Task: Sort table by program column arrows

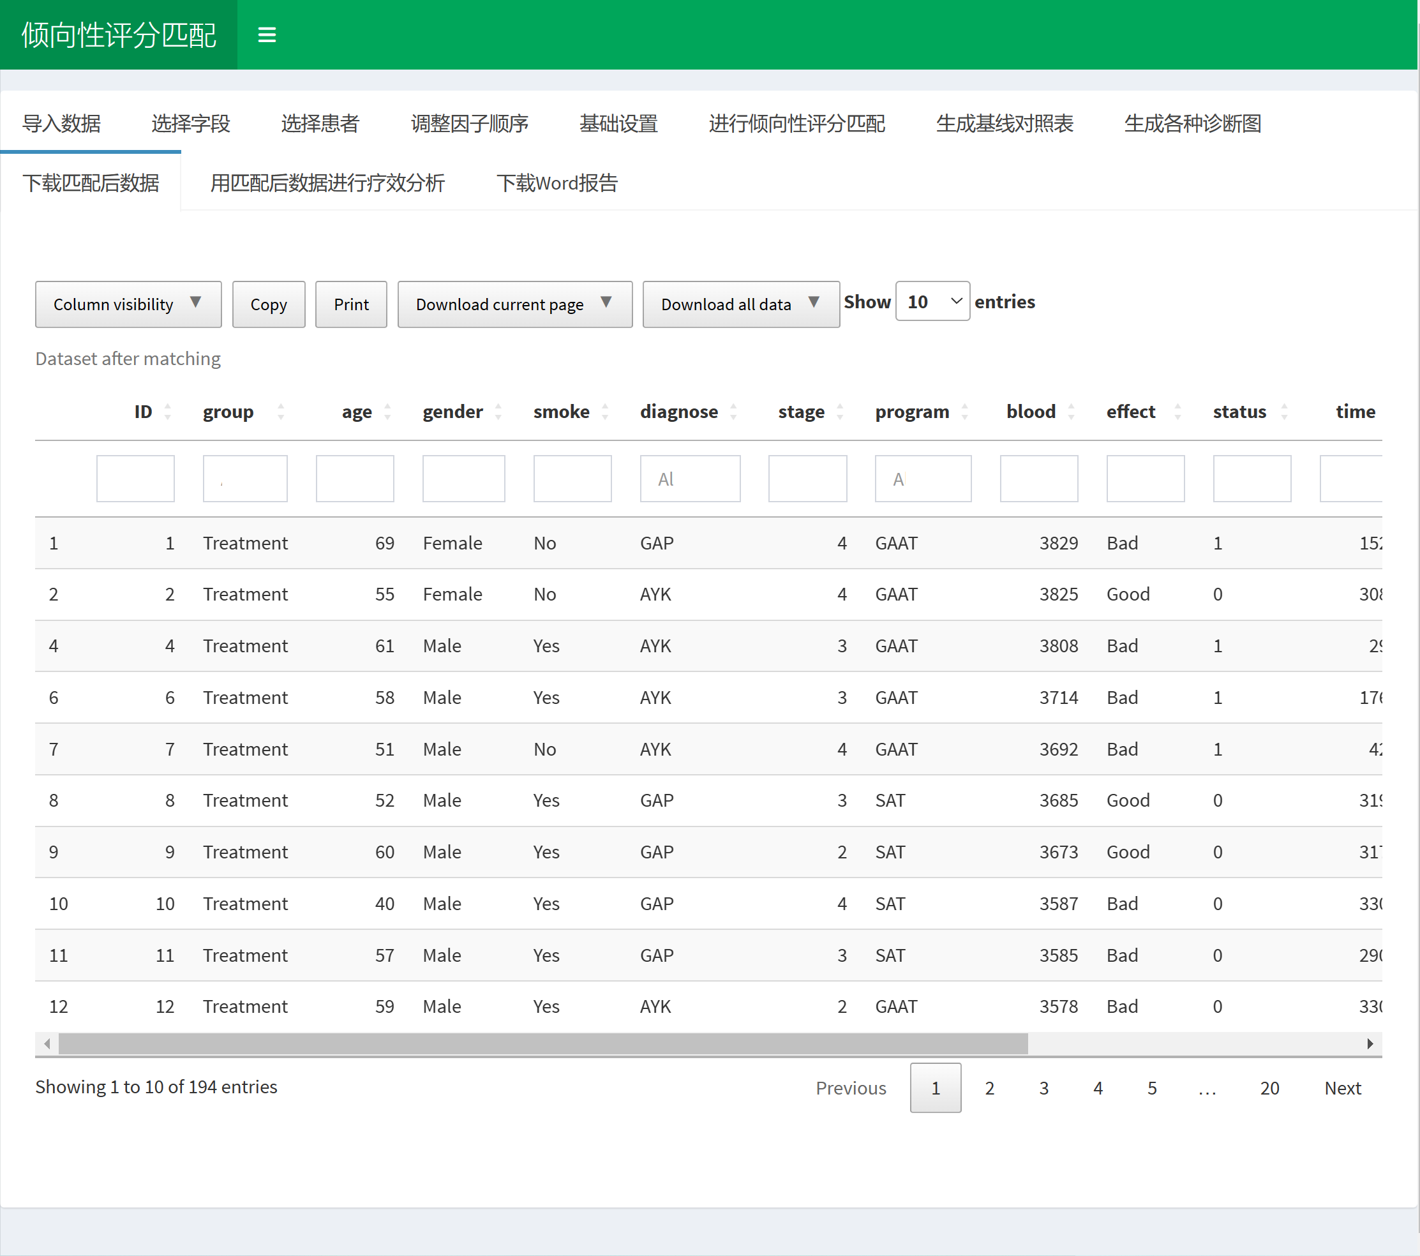Action: [965, 412]
